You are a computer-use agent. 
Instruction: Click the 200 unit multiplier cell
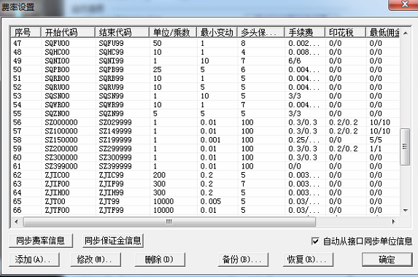[x=159, y=175]
